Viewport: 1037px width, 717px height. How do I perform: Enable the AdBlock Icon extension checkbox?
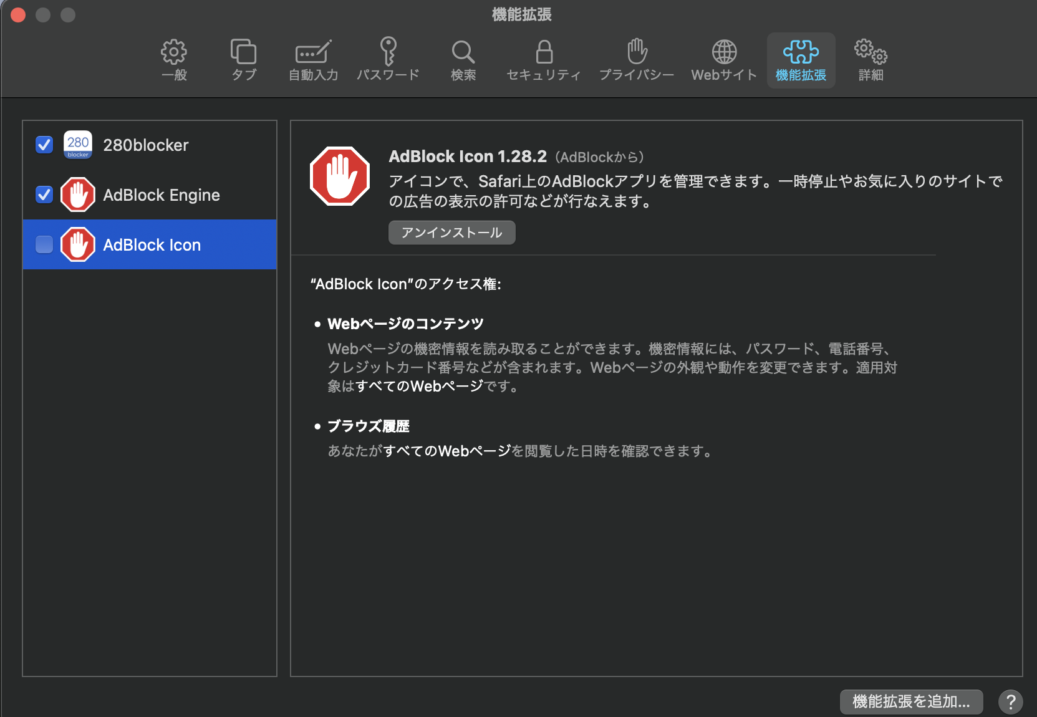point(44,244)
